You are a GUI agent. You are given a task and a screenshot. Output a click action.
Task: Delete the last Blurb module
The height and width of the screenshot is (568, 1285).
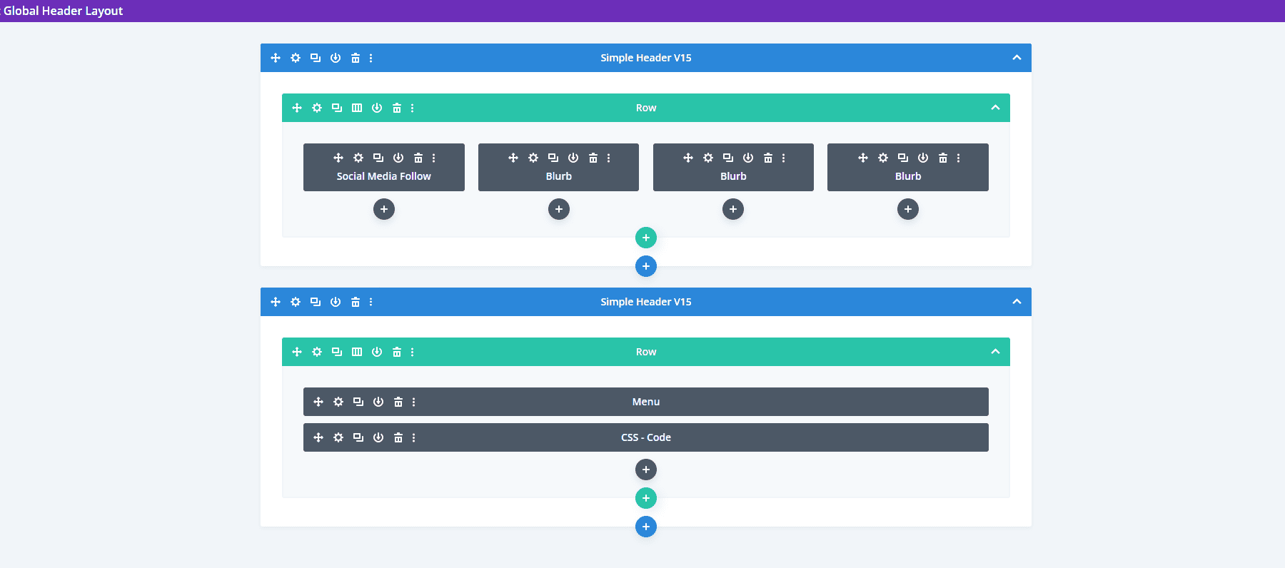tap(943, 158)
